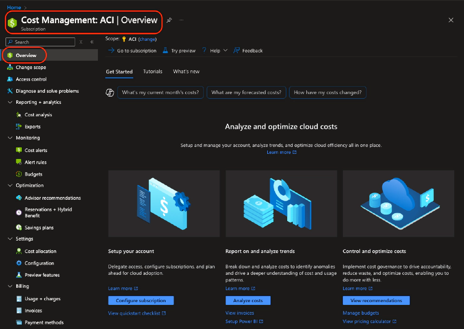The image size is (464, 329).
Task: Click the change scope link
Action: point(148,39)
